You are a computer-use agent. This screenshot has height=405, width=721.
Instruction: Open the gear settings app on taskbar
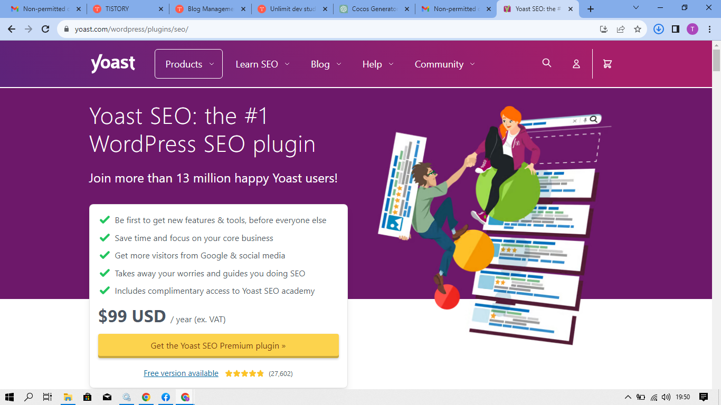127,397
